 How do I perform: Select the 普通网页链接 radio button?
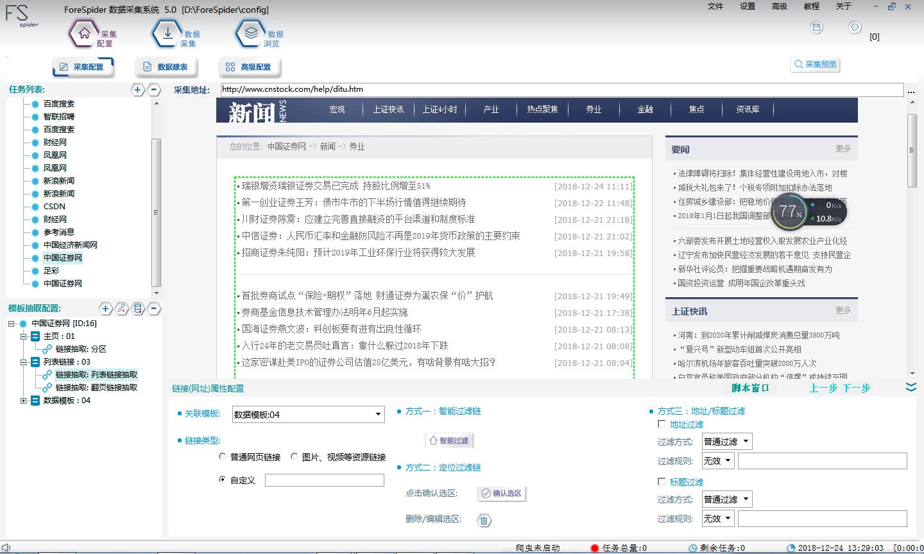click(223, 456)
